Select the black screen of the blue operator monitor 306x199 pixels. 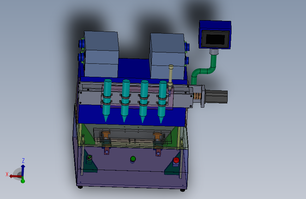tap(215, 39)
